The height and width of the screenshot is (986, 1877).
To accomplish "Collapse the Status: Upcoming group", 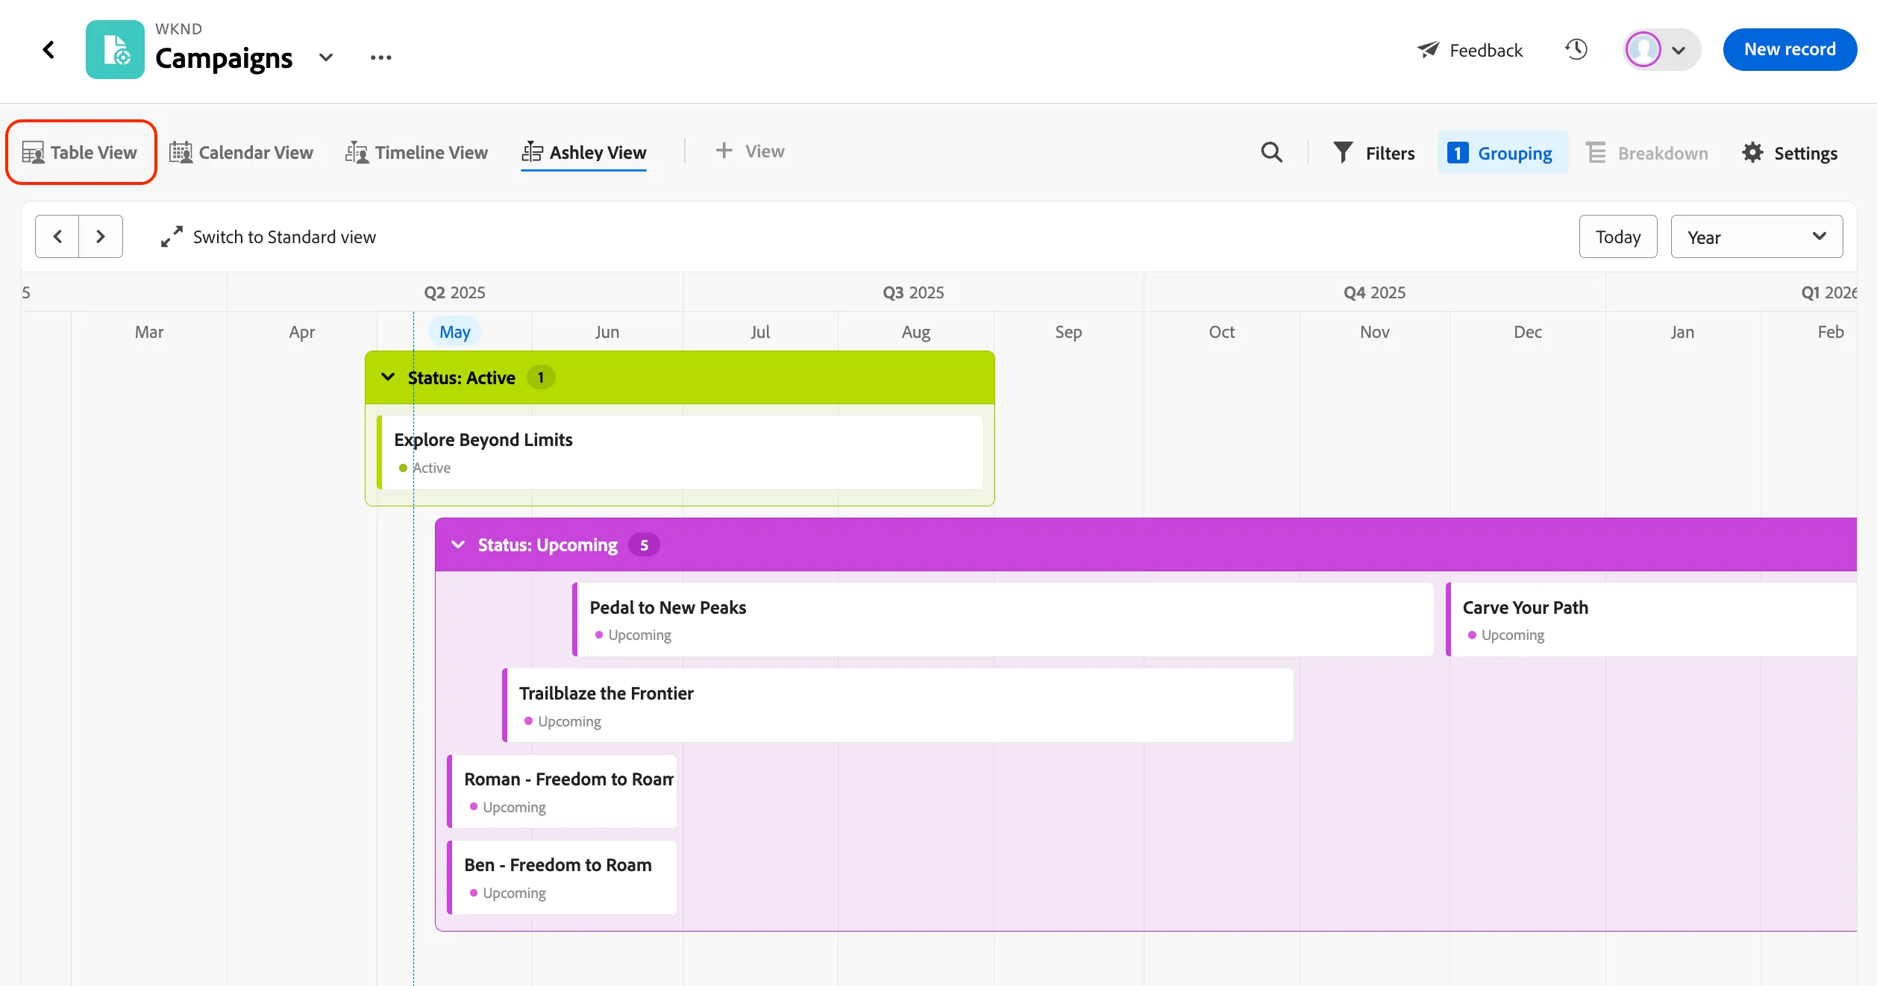I will 458,544.
